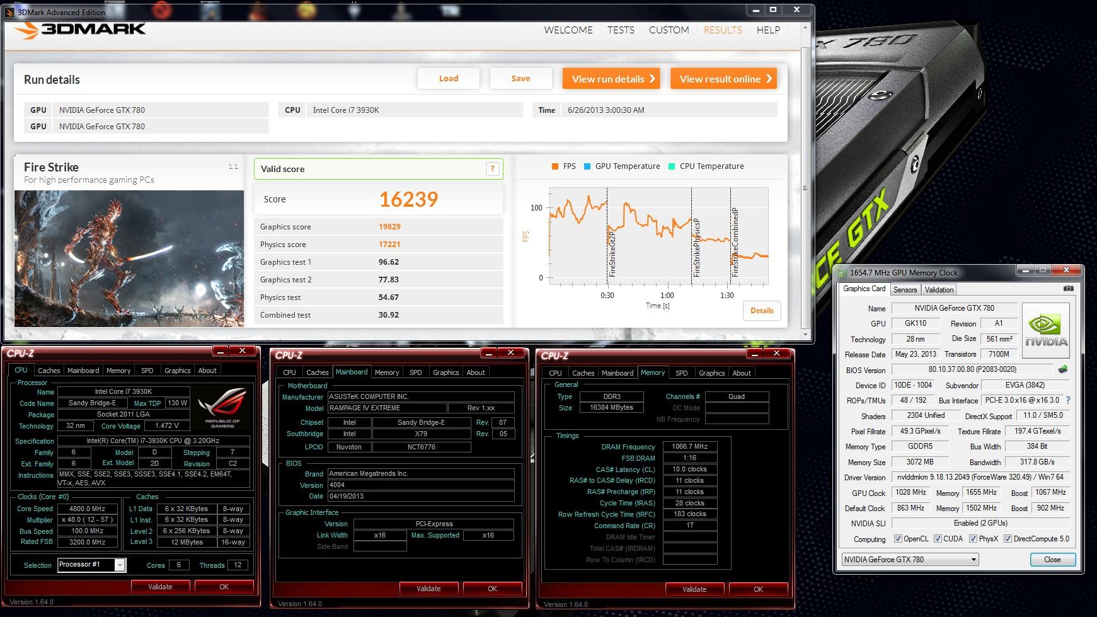Click the GPU-Z BIOS save chip icon

pyautogui.click(x=1063, y=369)
